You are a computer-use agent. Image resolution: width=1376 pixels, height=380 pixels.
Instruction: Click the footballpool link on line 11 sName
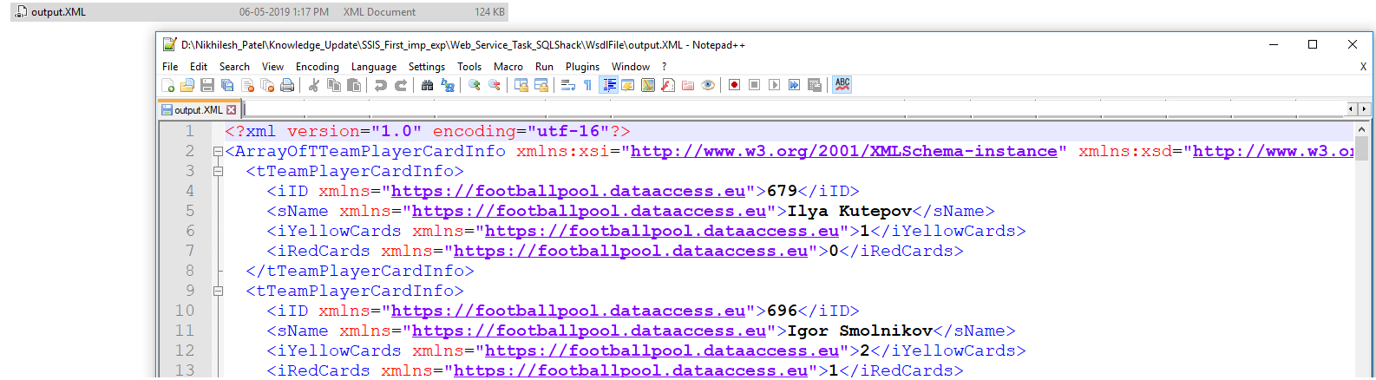(x=589, y=331)
